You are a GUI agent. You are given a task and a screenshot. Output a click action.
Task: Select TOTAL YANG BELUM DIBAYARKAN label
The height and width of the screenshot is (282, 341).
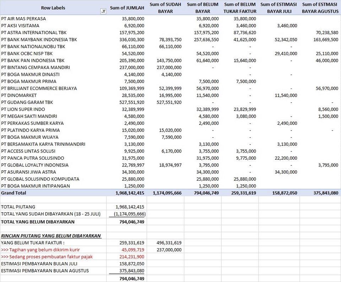(x=38, y=222)
